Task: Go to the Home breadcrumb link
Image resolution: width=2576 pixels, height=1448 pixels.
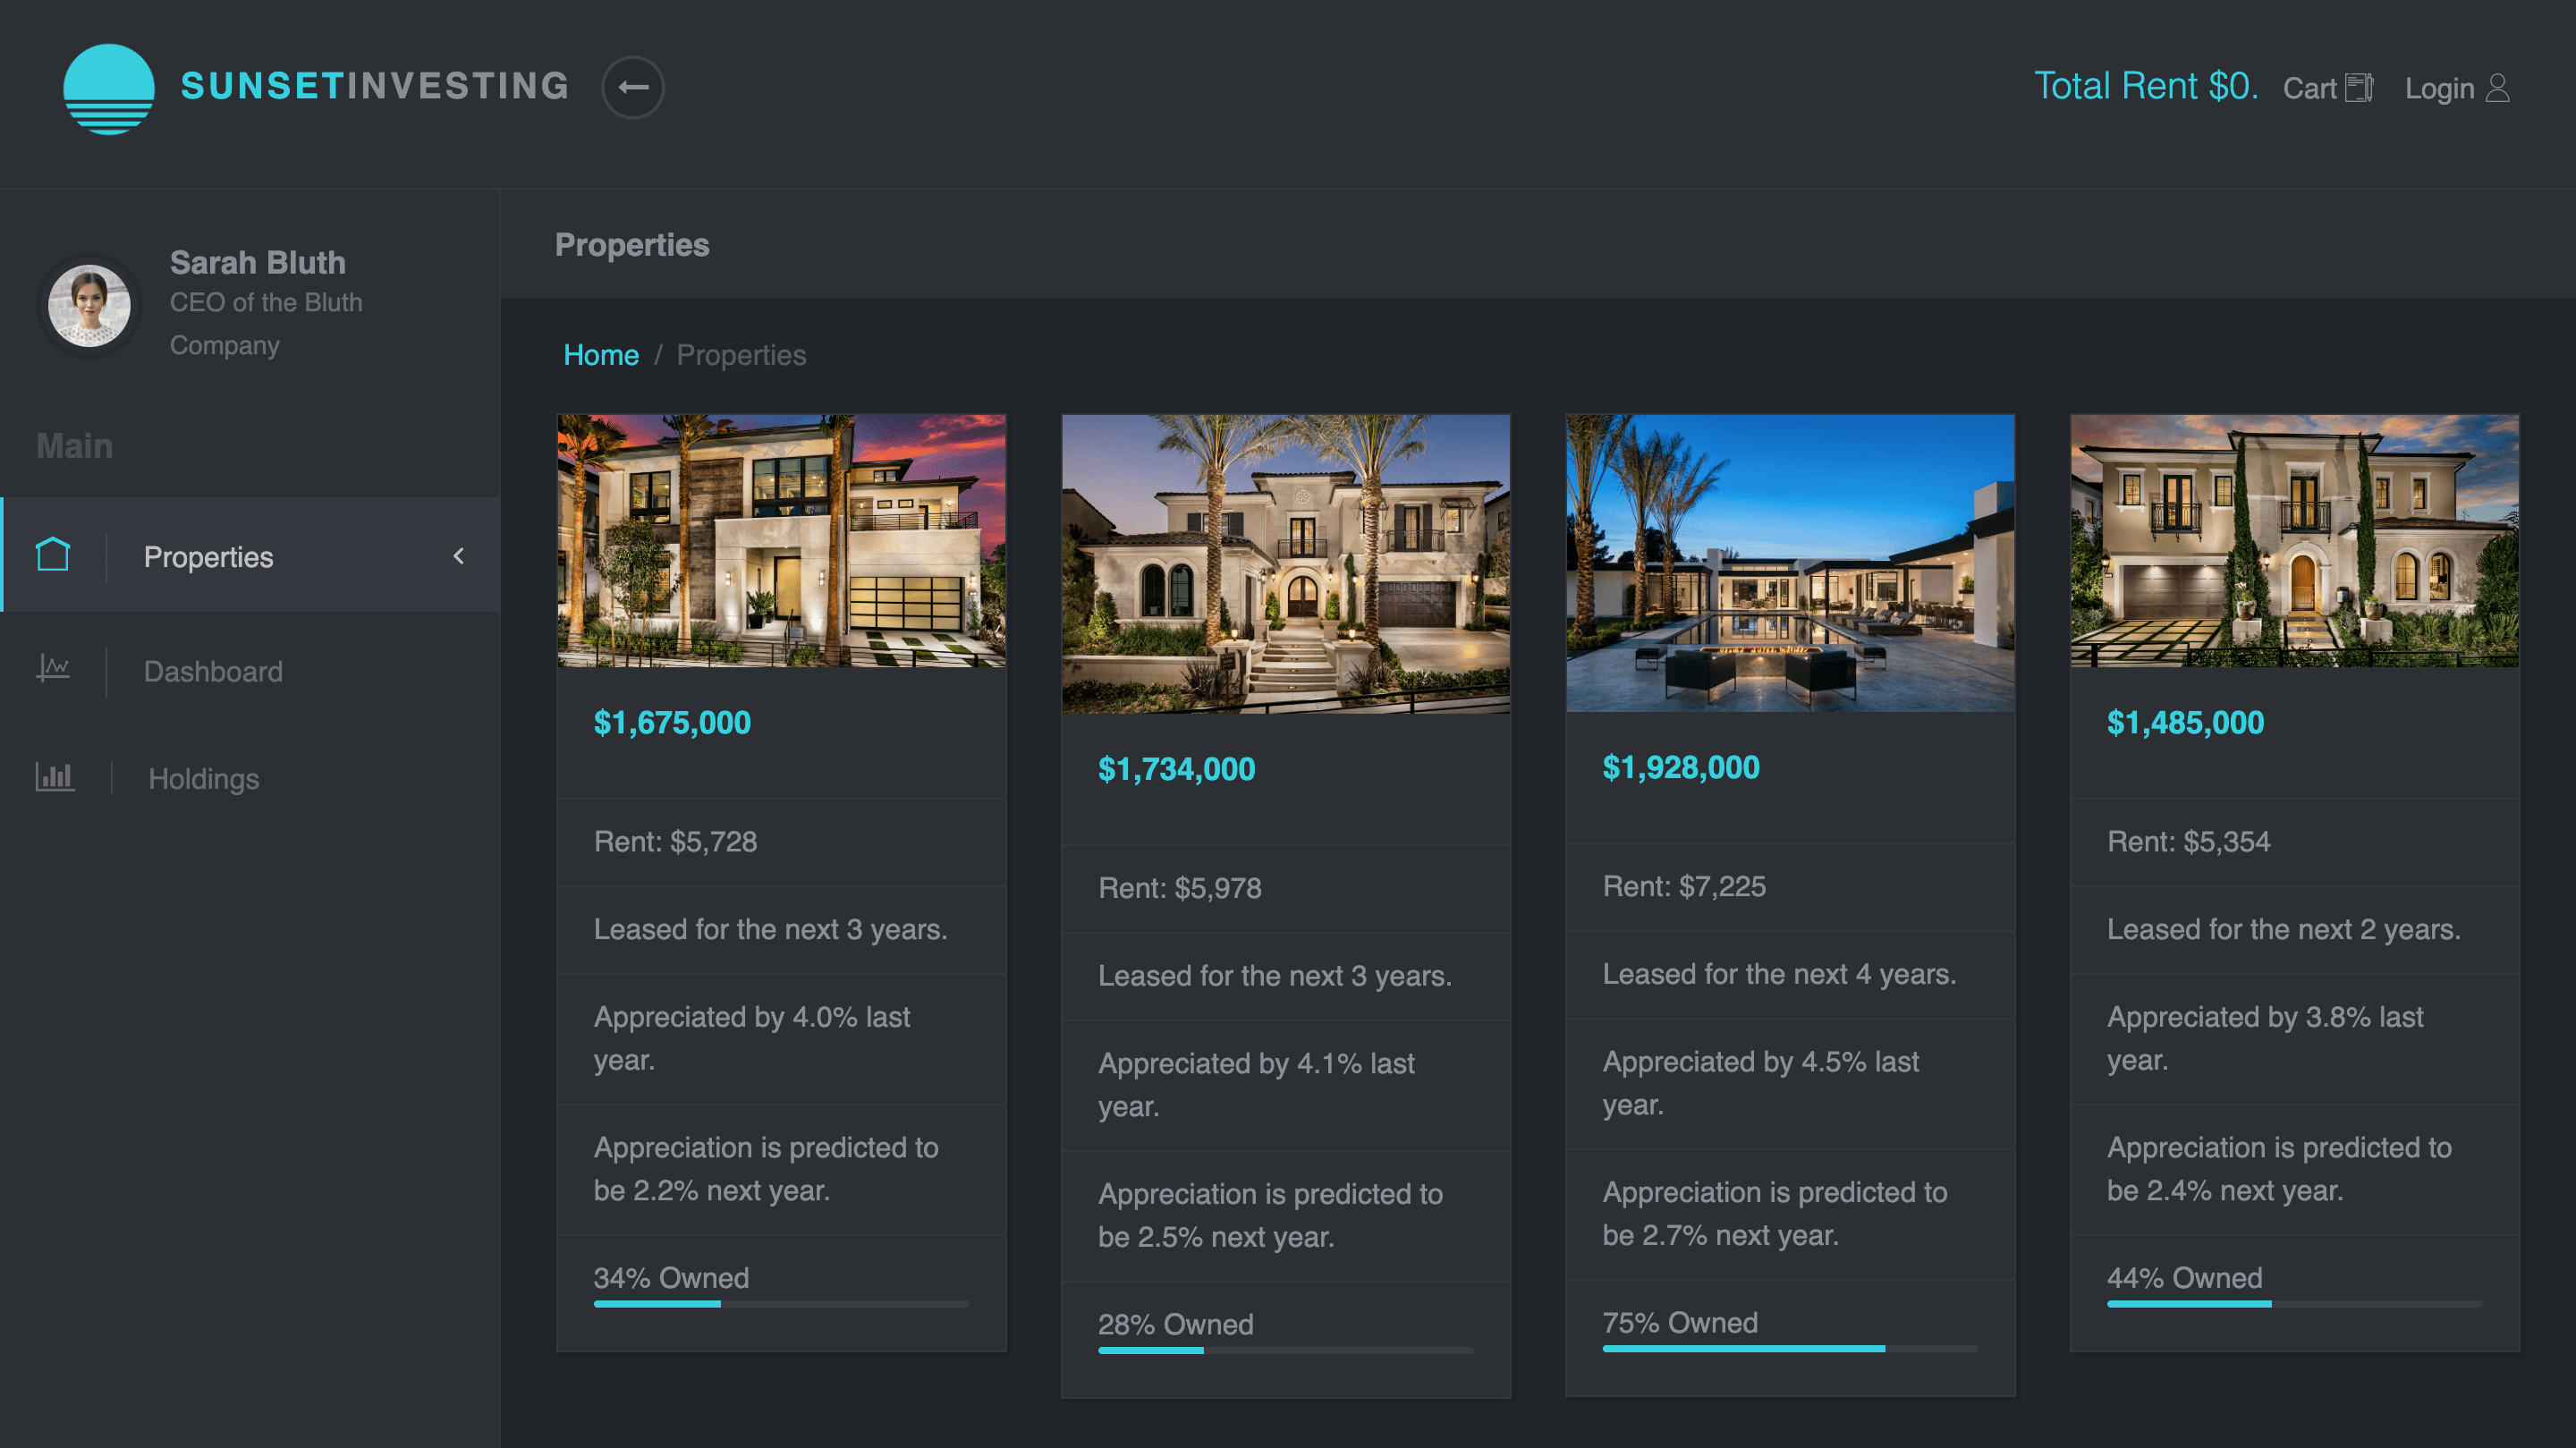Action: [600, 355]
